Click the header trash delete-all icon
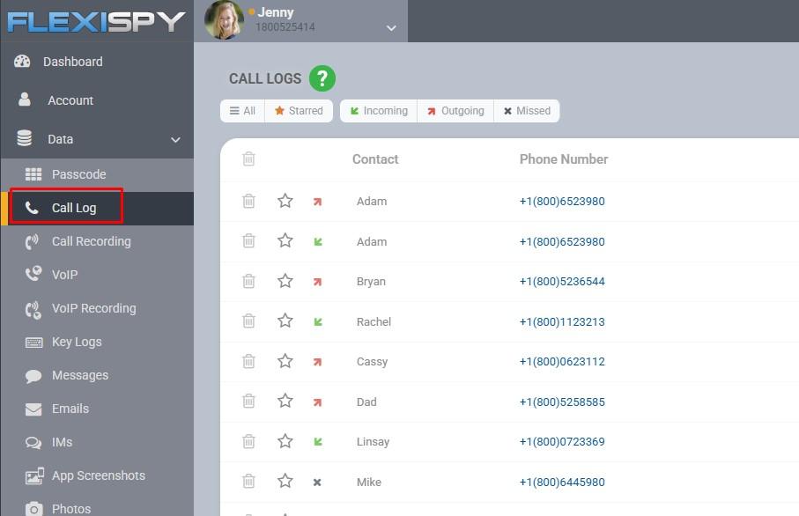This screenshot has width=799, height=516. [x=248, y=158]
